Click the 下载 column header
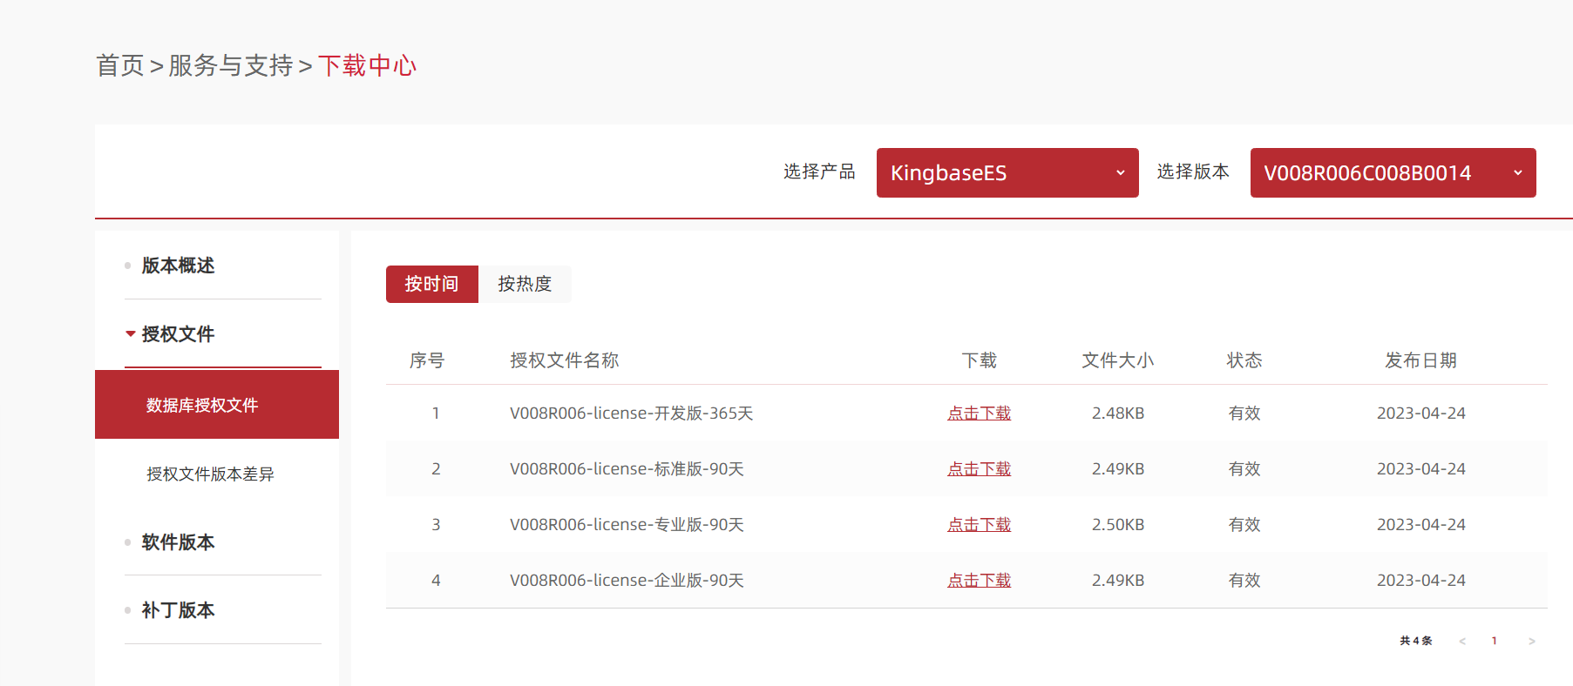 [979, 360]
